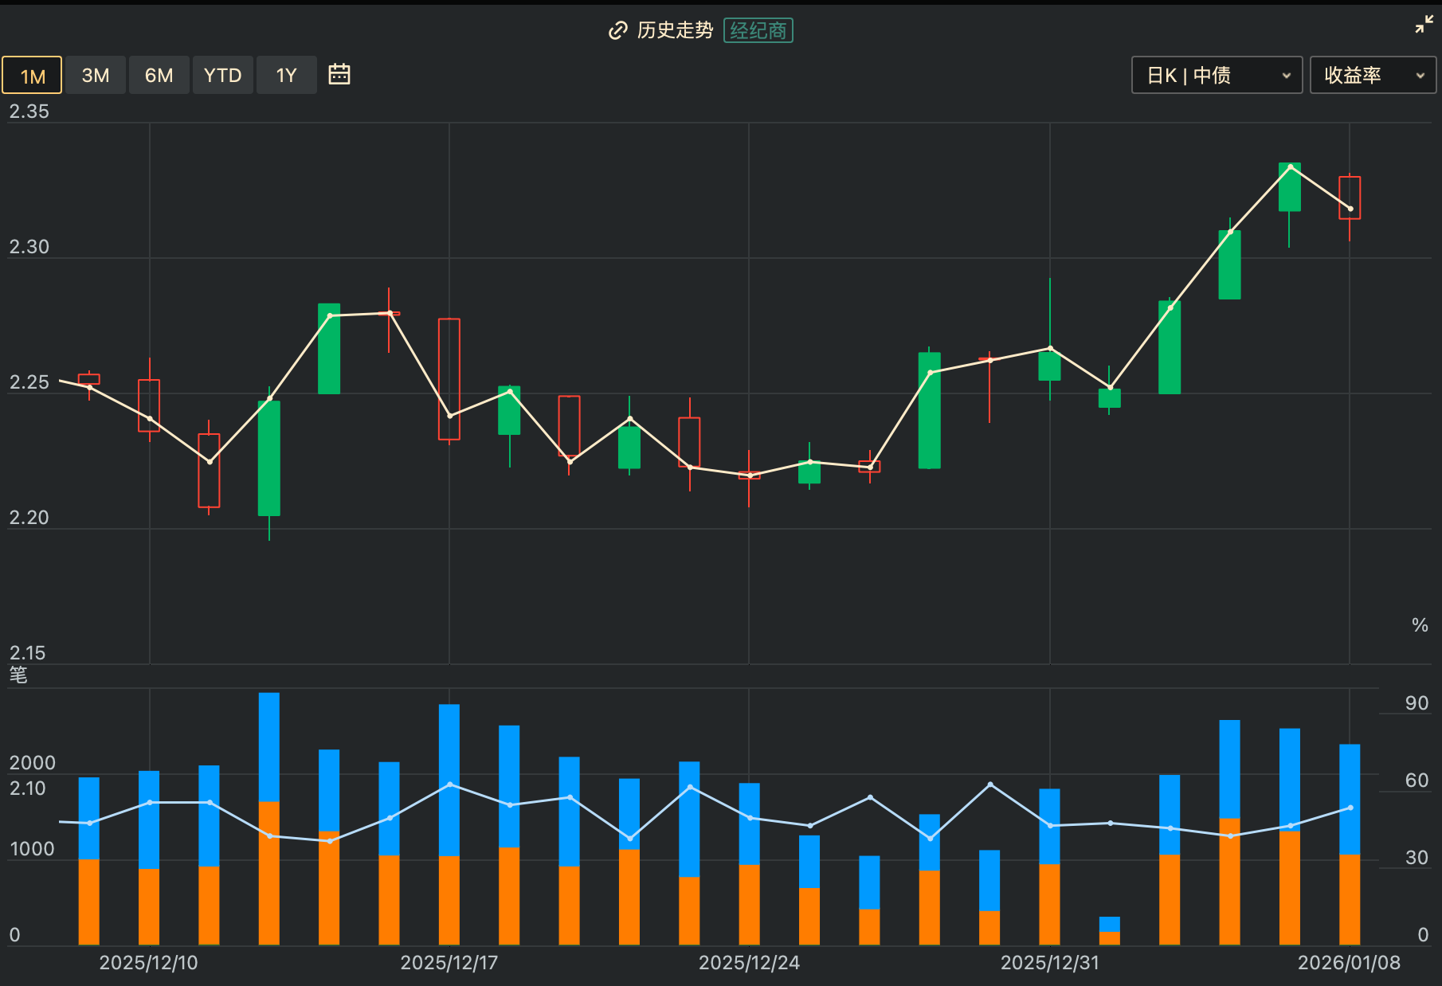Click the 历史走势 title text
Screen dimensions: 1442x986
(675, 30)
